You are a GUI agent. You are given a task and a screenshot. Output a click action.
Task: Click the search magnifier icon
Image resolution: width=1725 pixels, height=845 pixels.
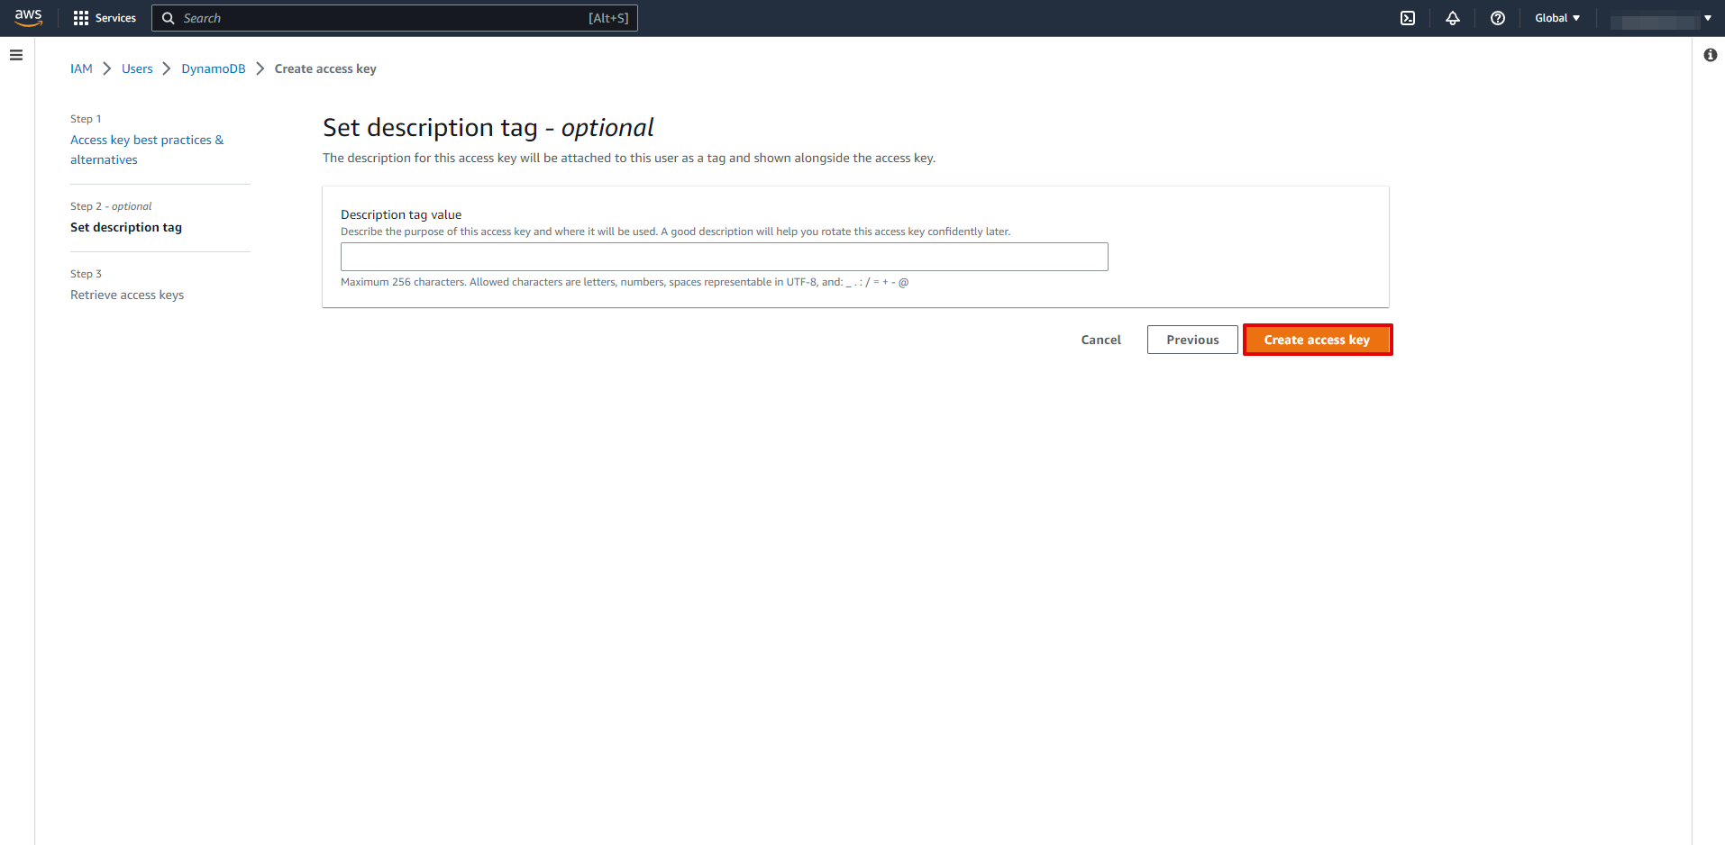pos(169,18)
